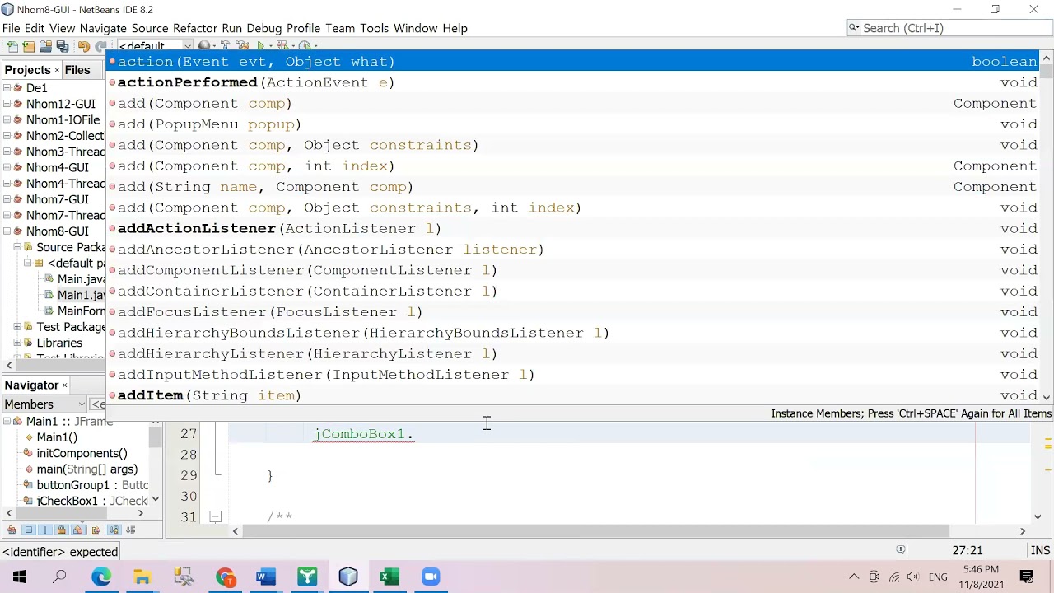Click the Undo toolbar icon
Screen dimensions: 1054x593
point(83,46)
